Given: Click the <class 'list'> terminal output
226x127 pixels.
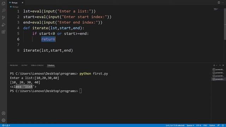Looking at the screenshot, I should pos(23,87).
